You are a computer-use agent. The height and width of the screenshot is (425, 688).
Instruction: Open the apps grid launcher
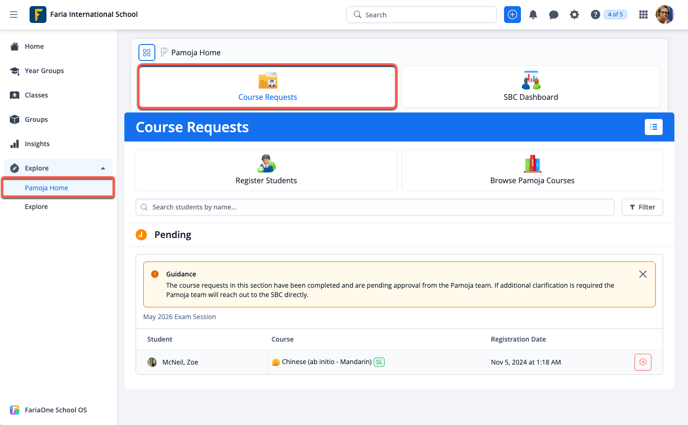point(643,15)
